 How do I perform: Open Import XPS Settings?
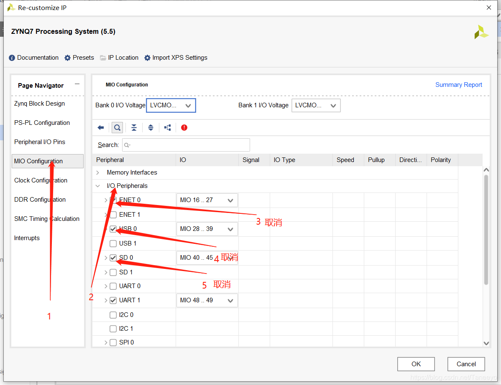click(x=176, y=58)
